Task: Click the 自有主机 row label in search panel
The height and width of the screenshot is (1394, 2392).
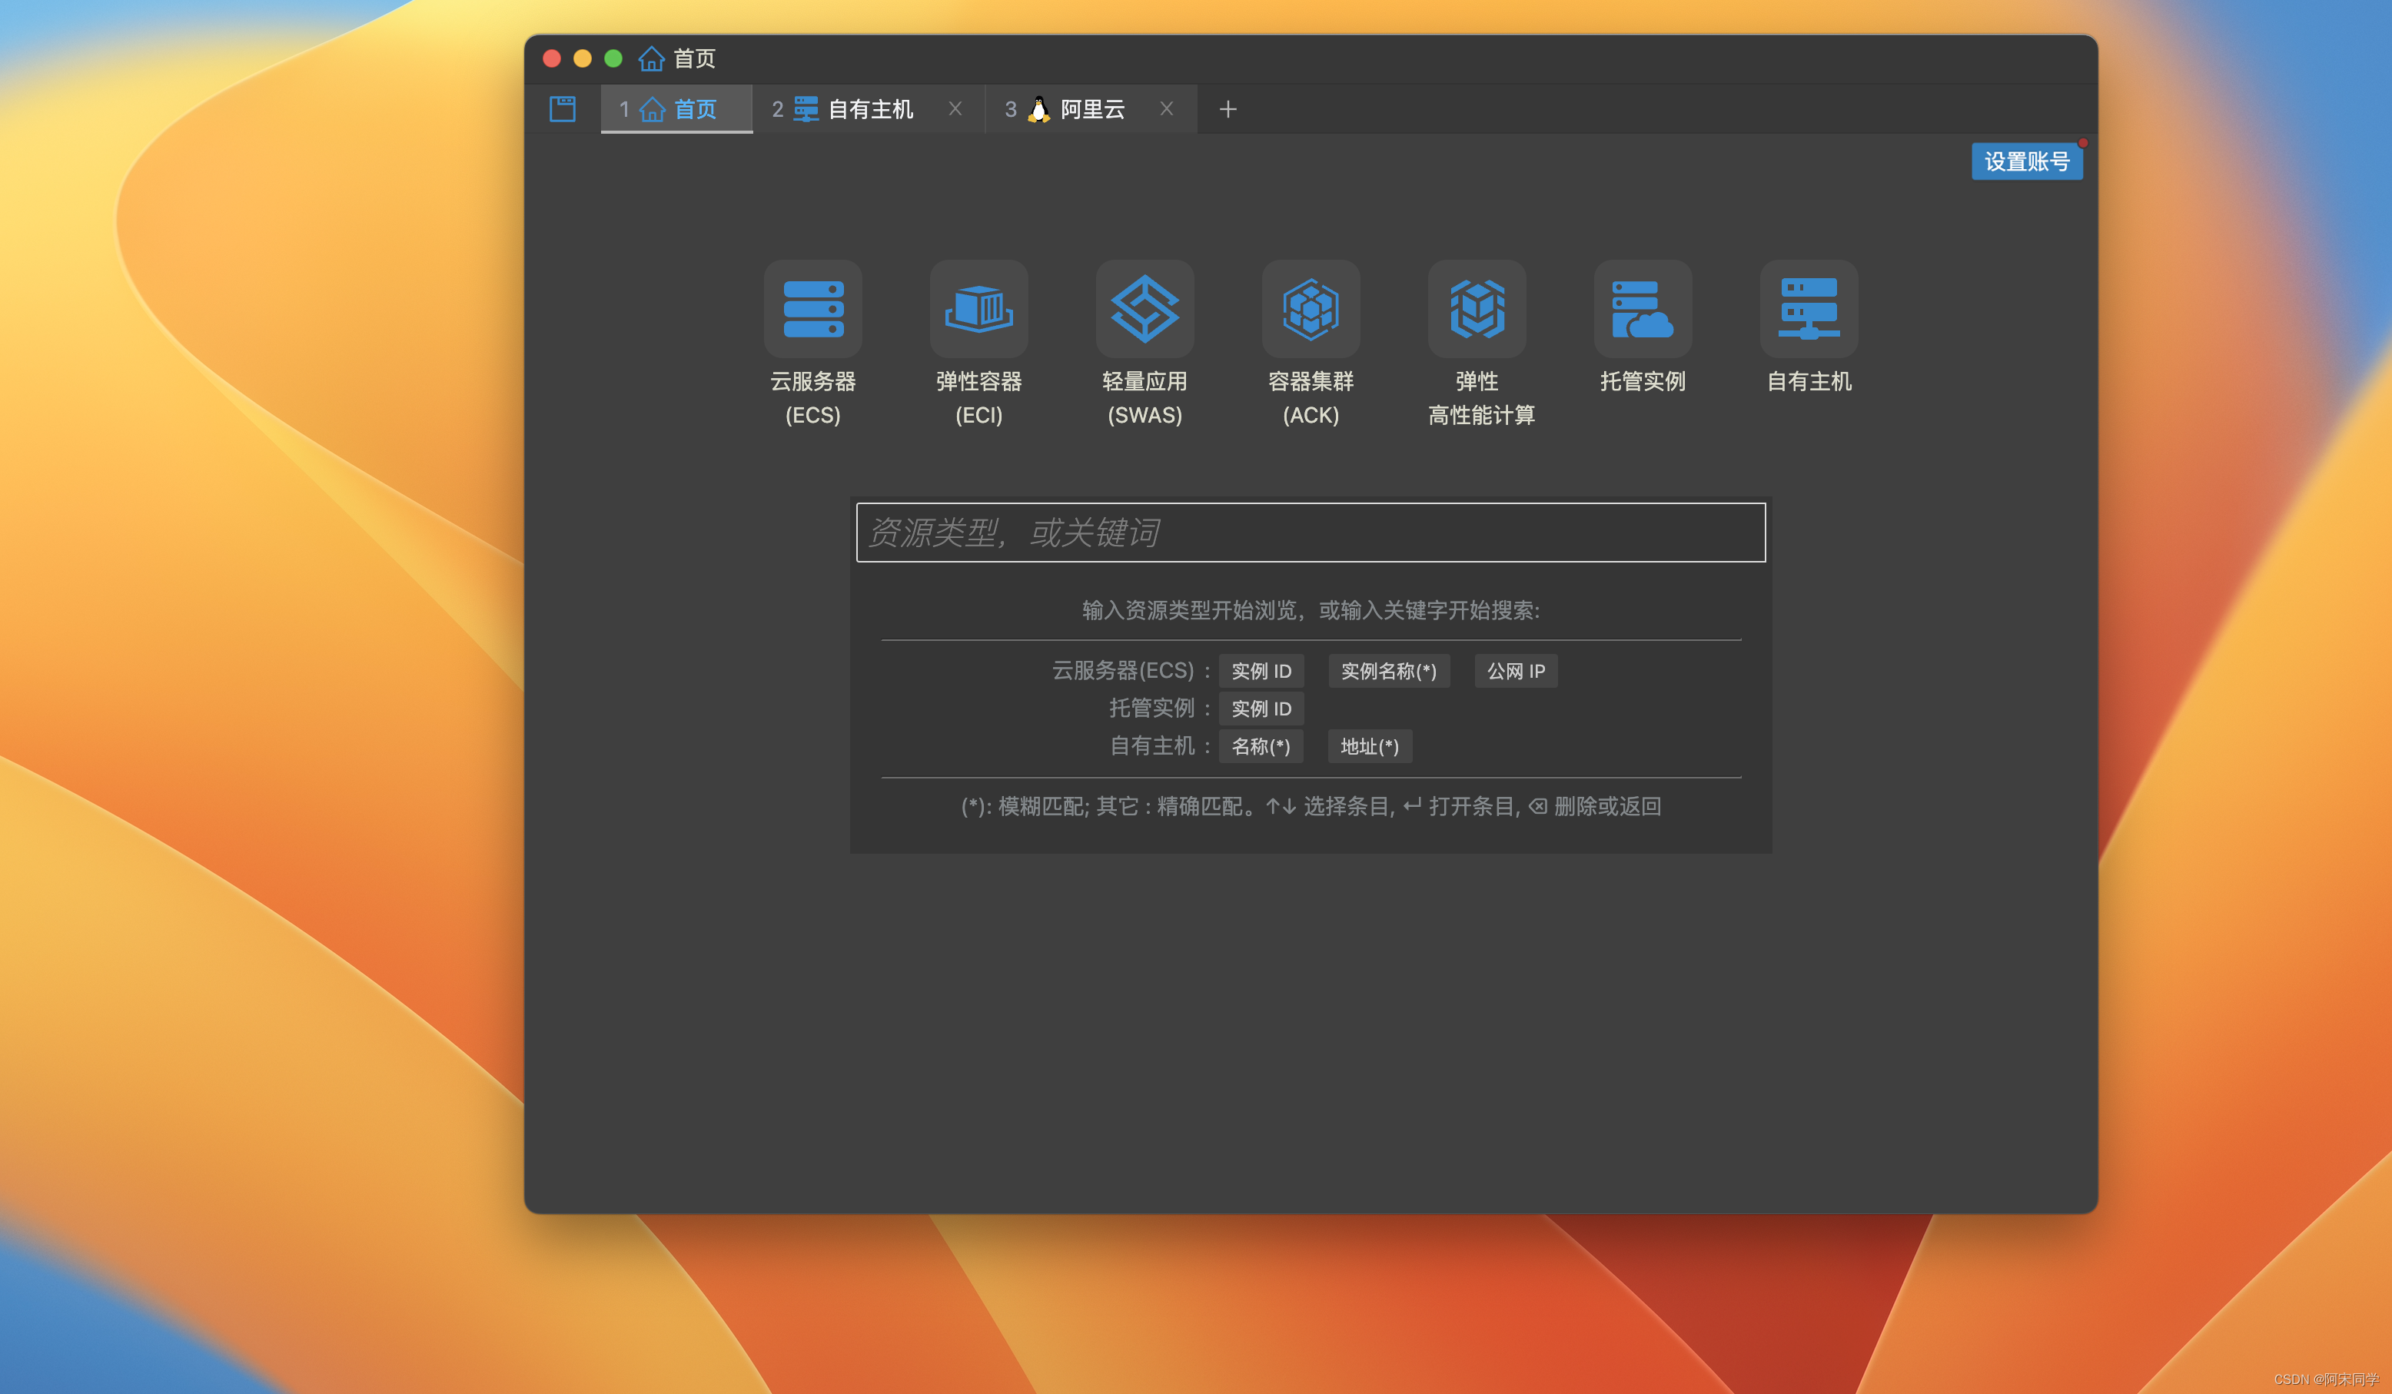Action: [x=1151, y=746]
